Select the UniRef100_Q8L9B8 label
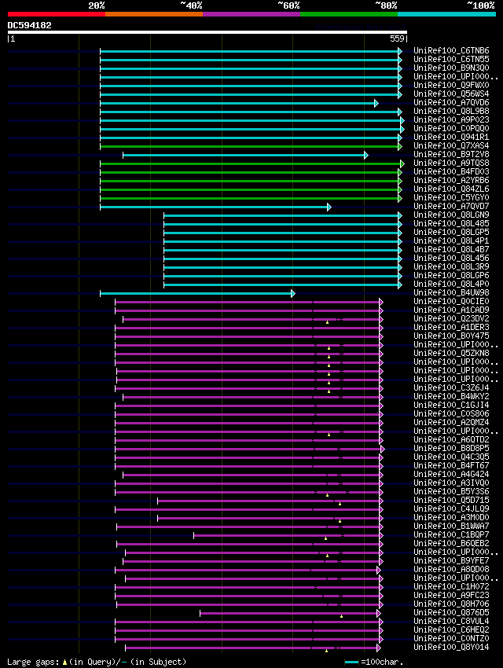 point(451,111)
